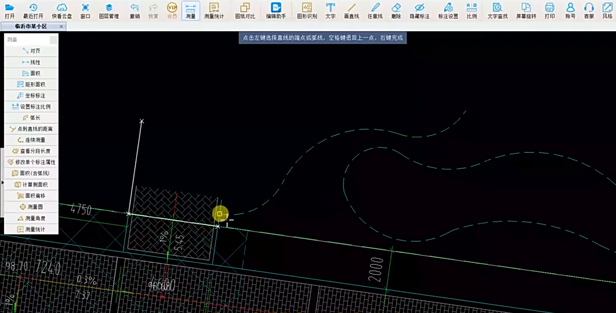
Task: Choose 测量圆 circle measurement
Action: pos(31,207)
